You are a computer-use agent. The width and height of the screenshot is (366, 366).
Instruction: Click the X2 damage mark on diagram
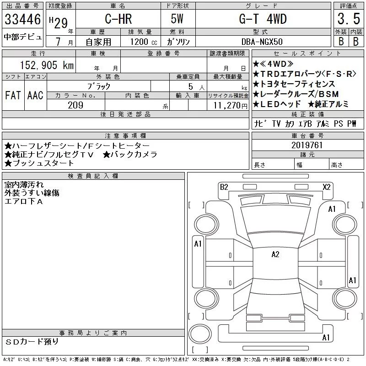327,187
